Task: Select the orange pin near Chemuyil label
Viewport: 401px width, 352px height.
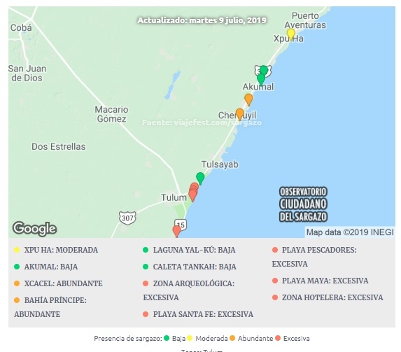Action: coord(239,114)
